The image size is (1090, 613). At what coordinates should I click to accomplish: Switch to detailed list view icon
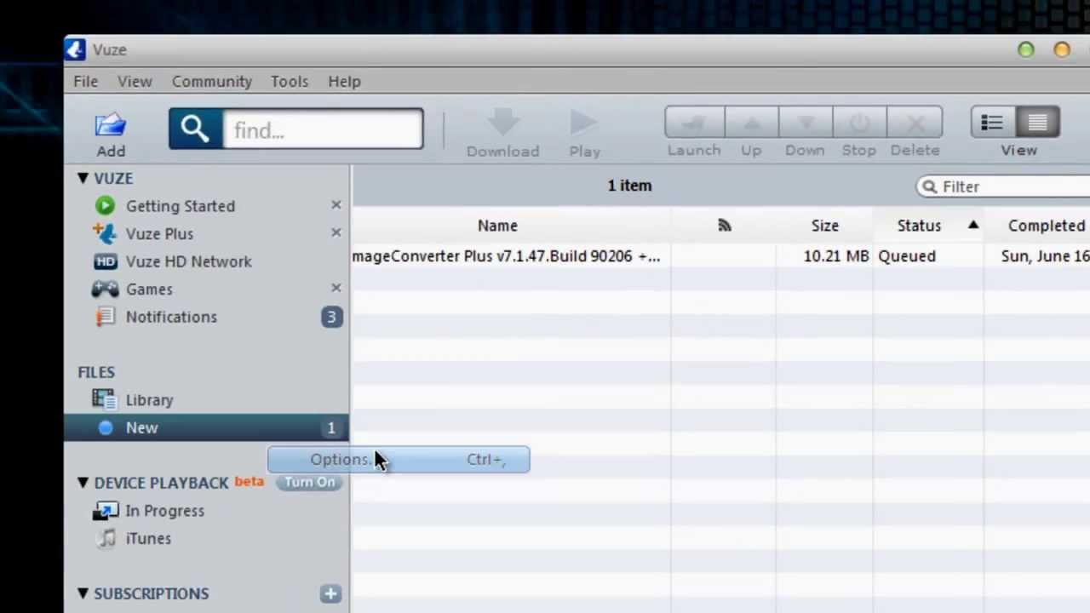click(x=1037, y=123)
